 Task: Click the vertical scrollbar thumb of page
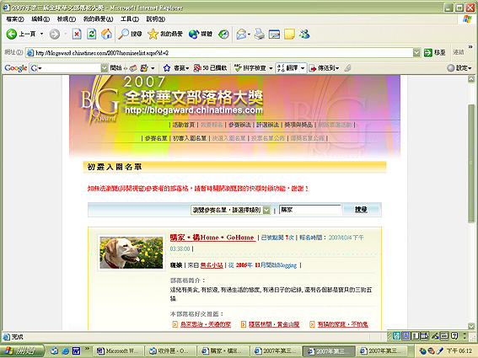coord(471,163)
